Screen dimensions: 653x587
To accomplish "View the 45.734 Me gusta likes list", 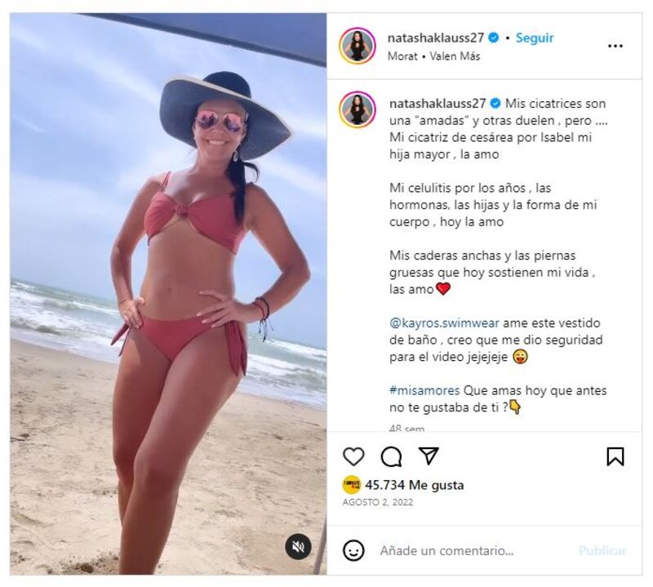I will click(415, 485).
